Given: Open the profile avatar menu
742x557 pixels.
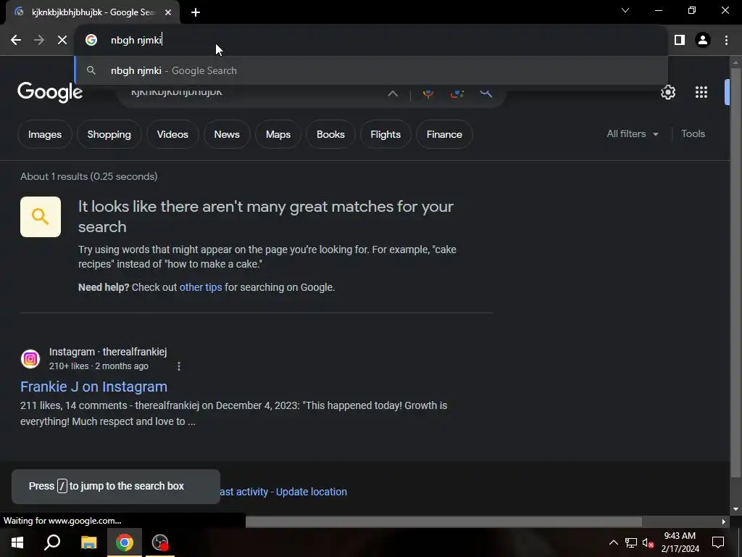Looking at the screenshot, I should click(703, 41).
